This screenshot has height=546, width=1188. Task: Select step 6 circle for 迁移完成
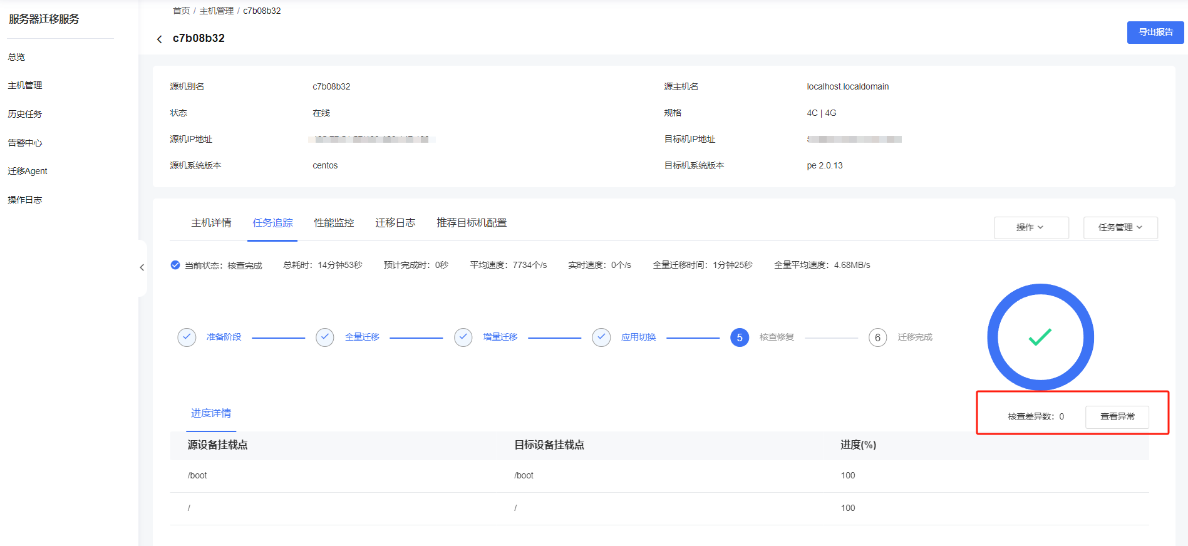(877, 337)
